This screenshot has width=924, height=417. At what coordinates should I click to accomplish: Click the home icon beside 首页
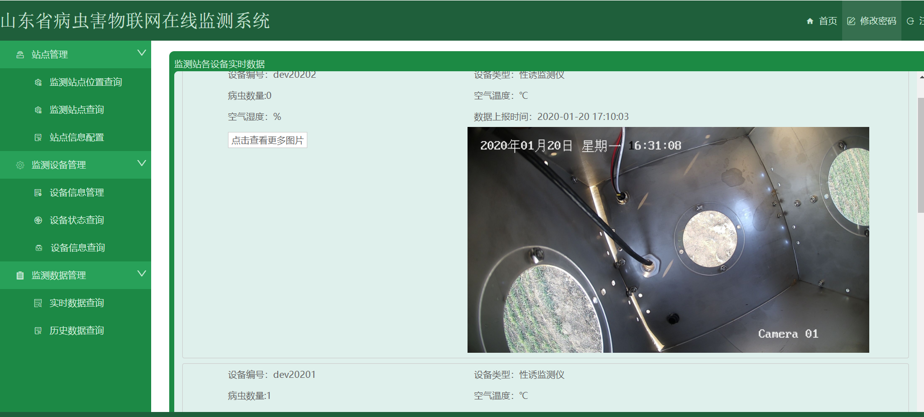click(x=810, y=21)
